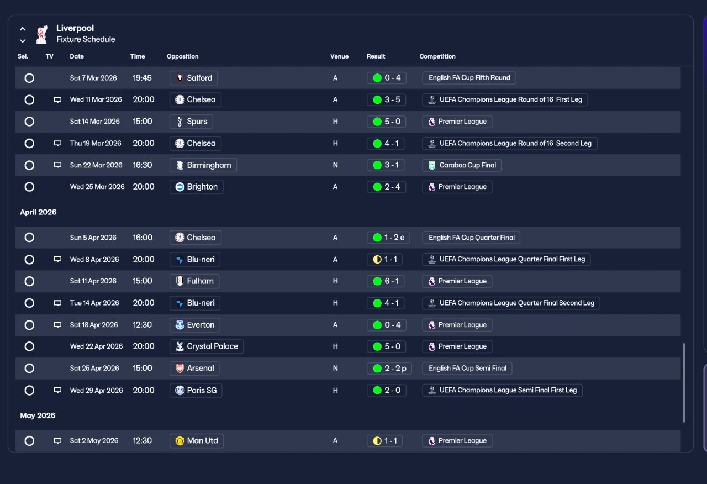Click the fixture list vertical scrollbar

684,383
